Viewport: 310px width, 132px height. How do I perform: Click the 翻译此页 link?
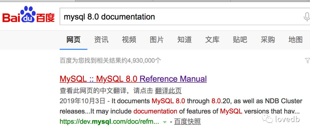pos(168,91)
